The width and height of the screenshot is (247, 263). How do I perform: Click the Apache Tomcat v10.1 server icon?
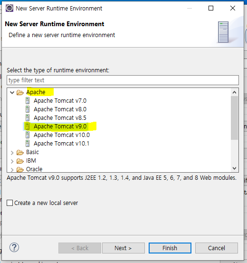point(28,144)
